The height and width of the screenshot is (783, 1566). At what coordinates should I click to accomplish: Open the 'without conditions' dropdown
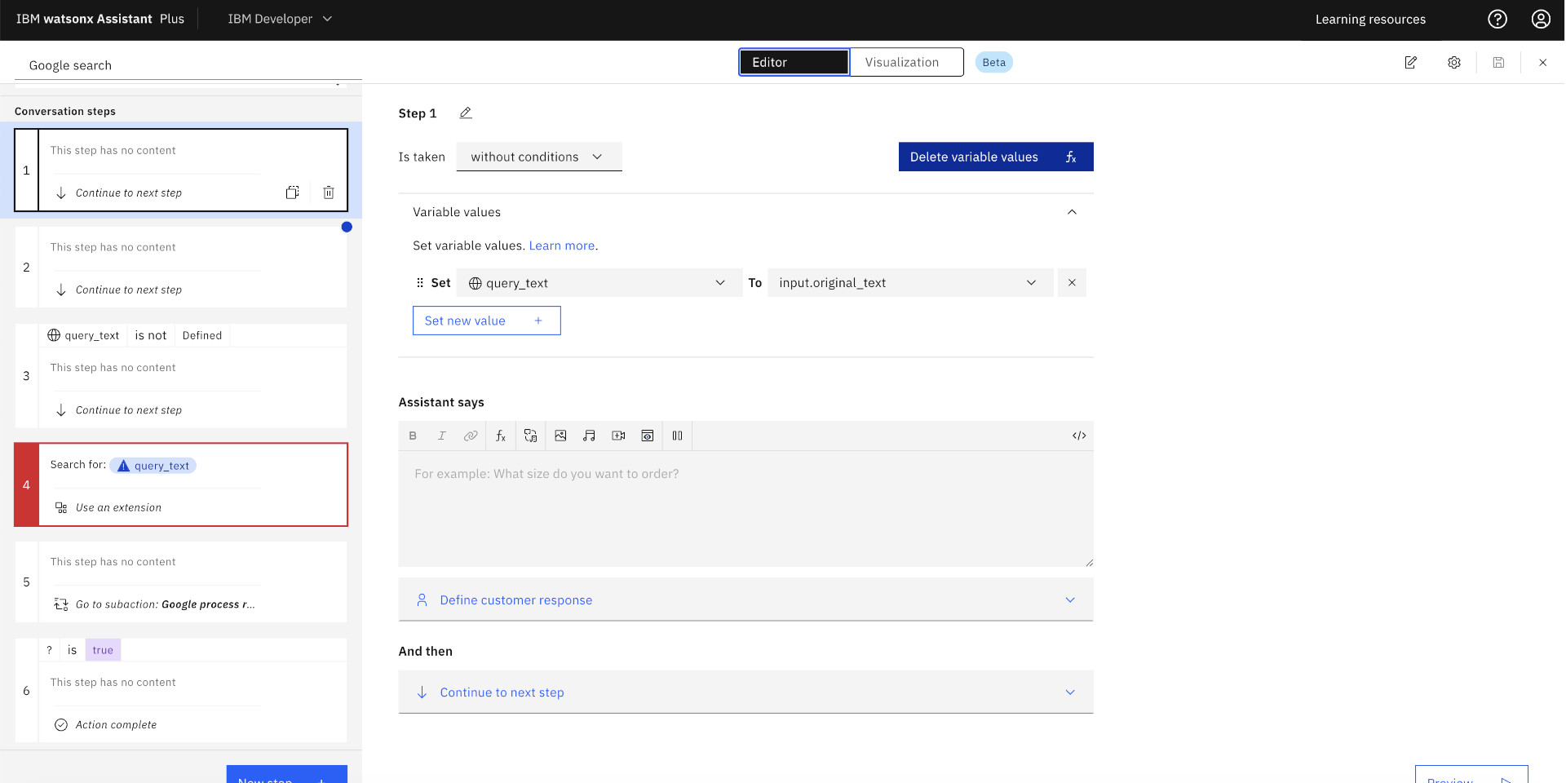[538, 157]
